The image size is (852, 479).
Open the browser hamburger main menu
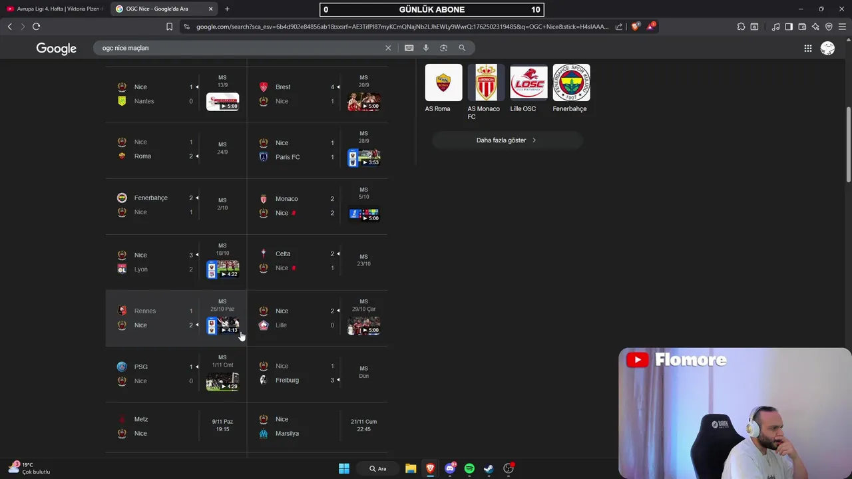click(843, 27)
